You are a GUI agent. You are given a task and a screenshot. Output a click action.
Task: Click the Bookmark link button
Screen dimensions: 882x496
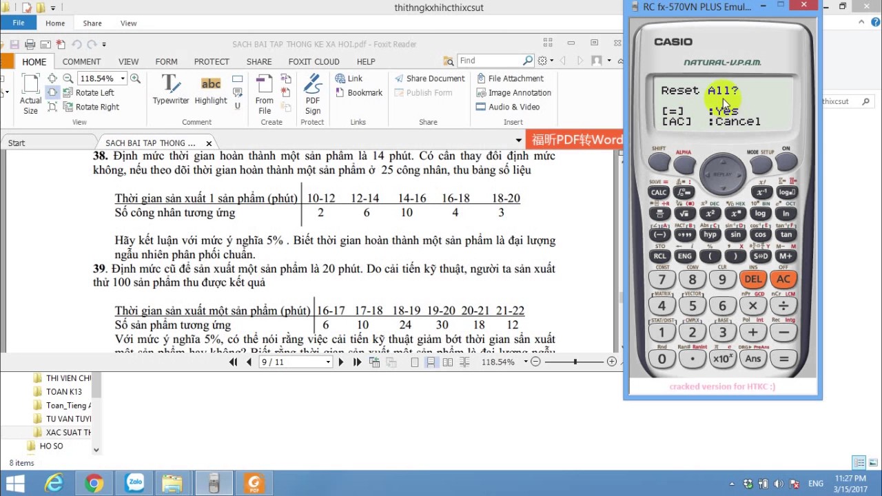tap(358, 93)
